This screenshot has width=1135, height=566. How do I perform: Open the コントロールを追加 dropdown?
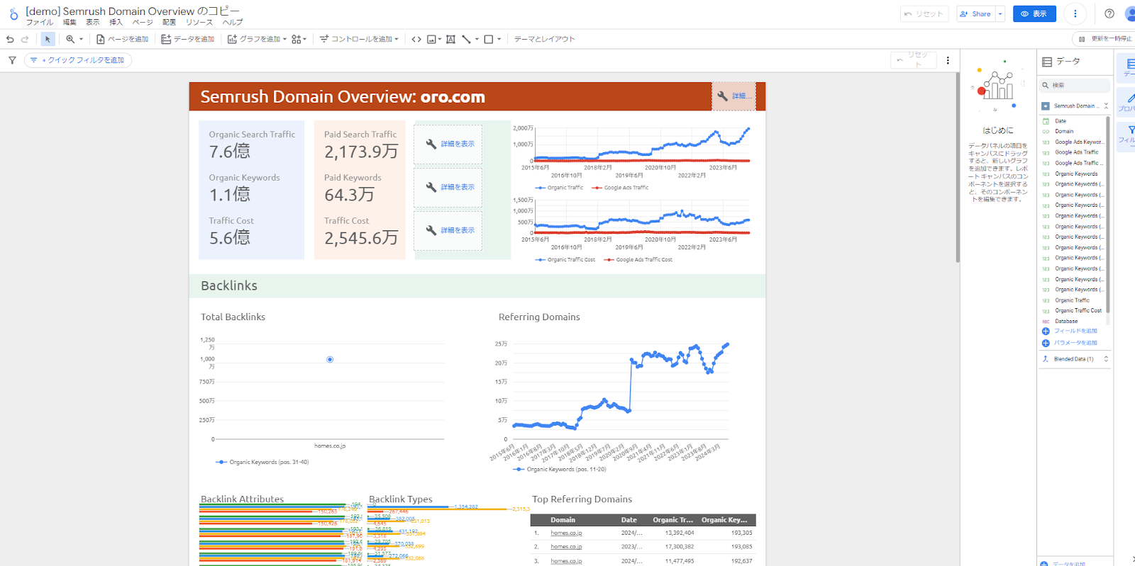click(359, 39)
